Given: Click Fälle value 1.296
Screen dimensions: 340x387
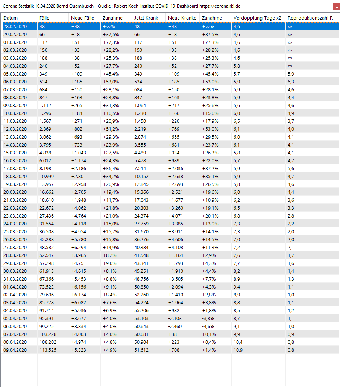Looking at the screenshot, I should pos(46,113).
